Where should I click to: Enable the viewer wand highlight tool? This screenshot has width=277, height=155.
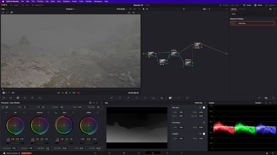[12, 12]
